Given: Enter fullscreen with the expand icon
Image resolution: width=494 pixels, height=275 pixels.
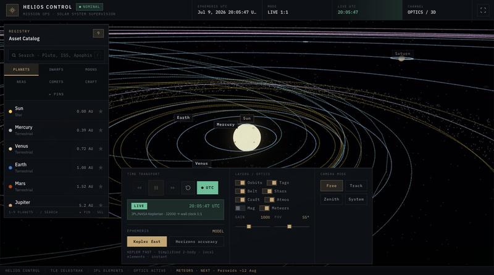Looking at the screenshot, I should pos(483,10).
